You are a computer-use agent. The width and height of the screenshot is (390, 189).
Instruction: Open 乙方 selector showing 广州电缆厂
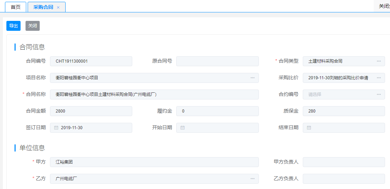coord(154,179)
